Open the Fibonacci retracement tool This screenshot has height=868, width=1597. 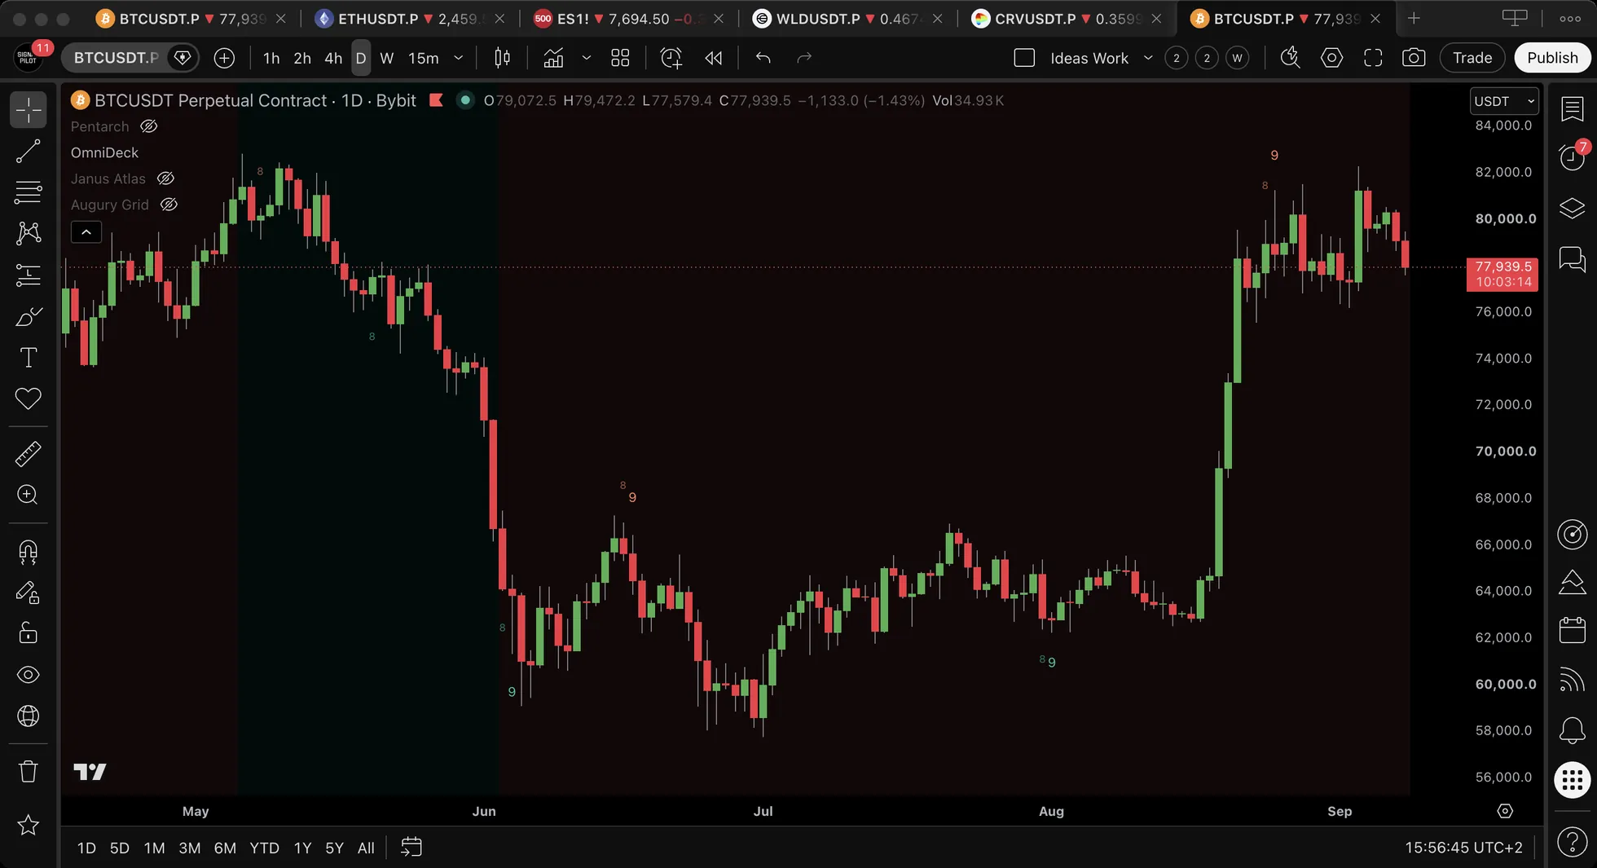pos(29,192)
